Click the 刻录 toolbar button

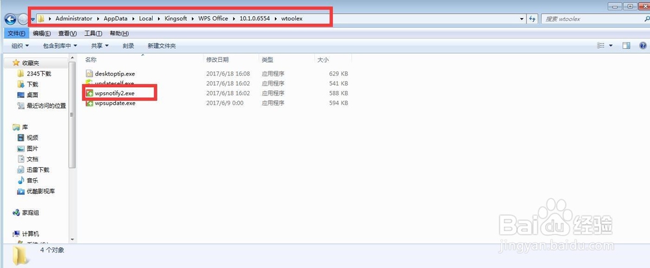[129, 46]
